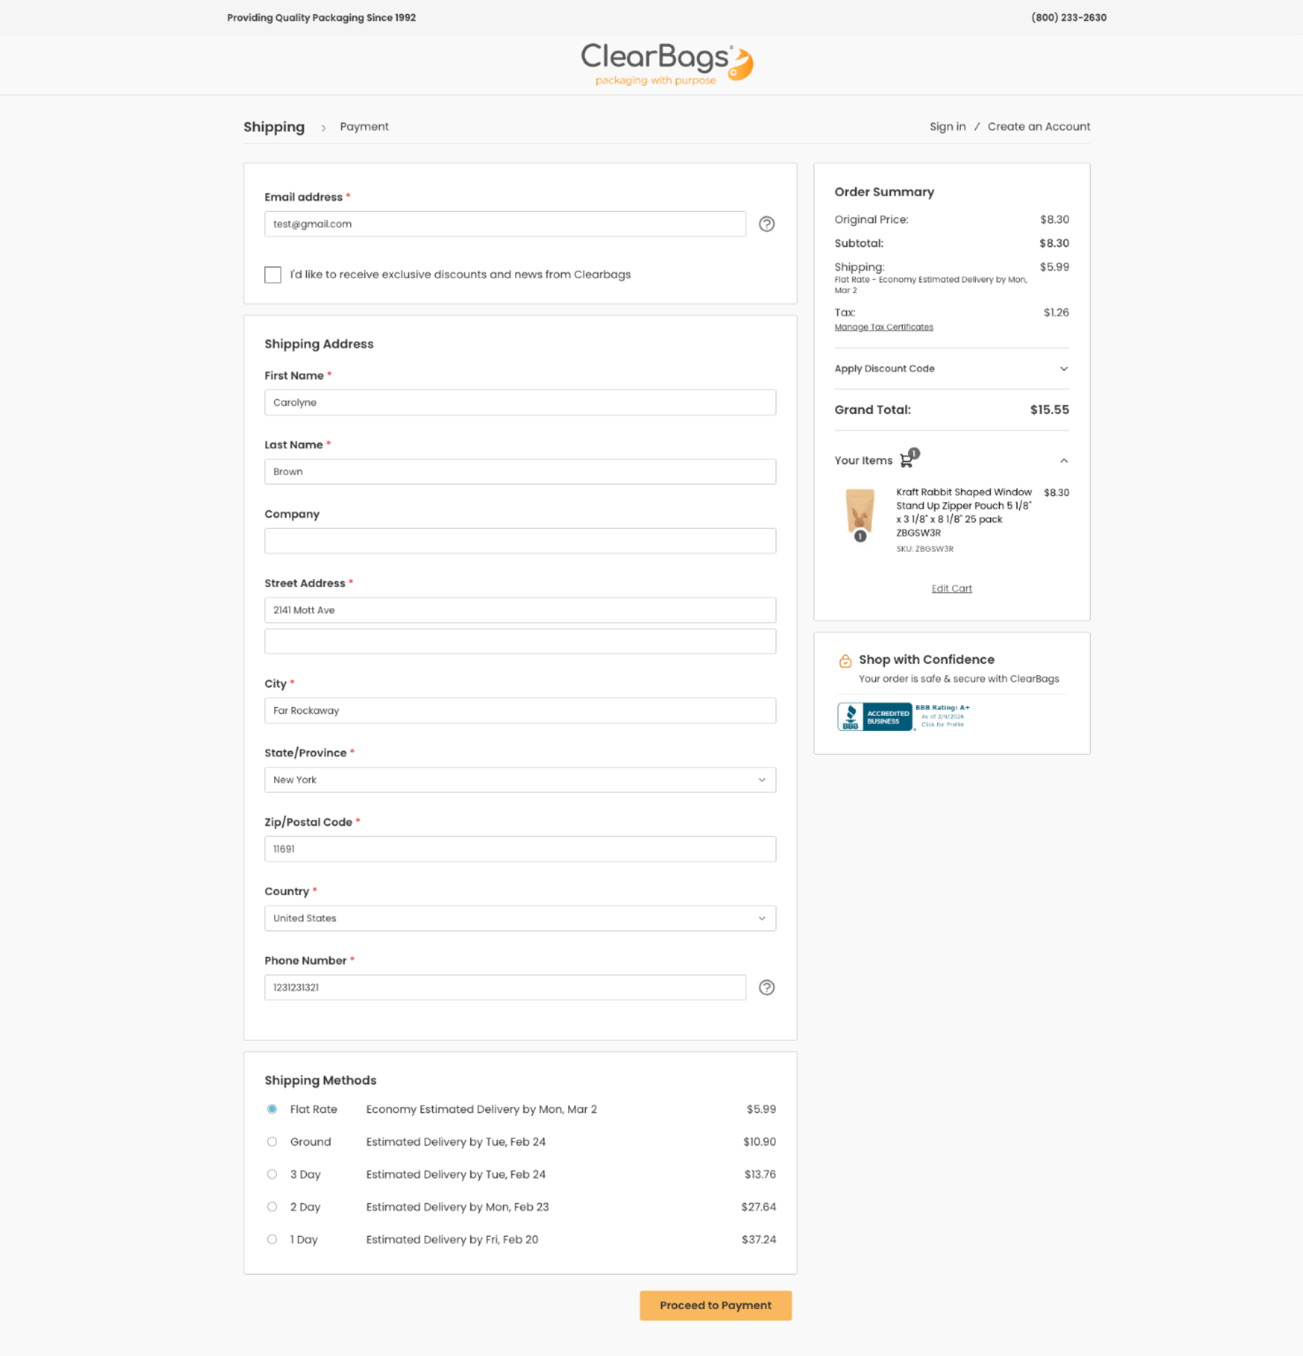
Task: Open the State/Province dropdown
Action: click(x=520, y=780)
